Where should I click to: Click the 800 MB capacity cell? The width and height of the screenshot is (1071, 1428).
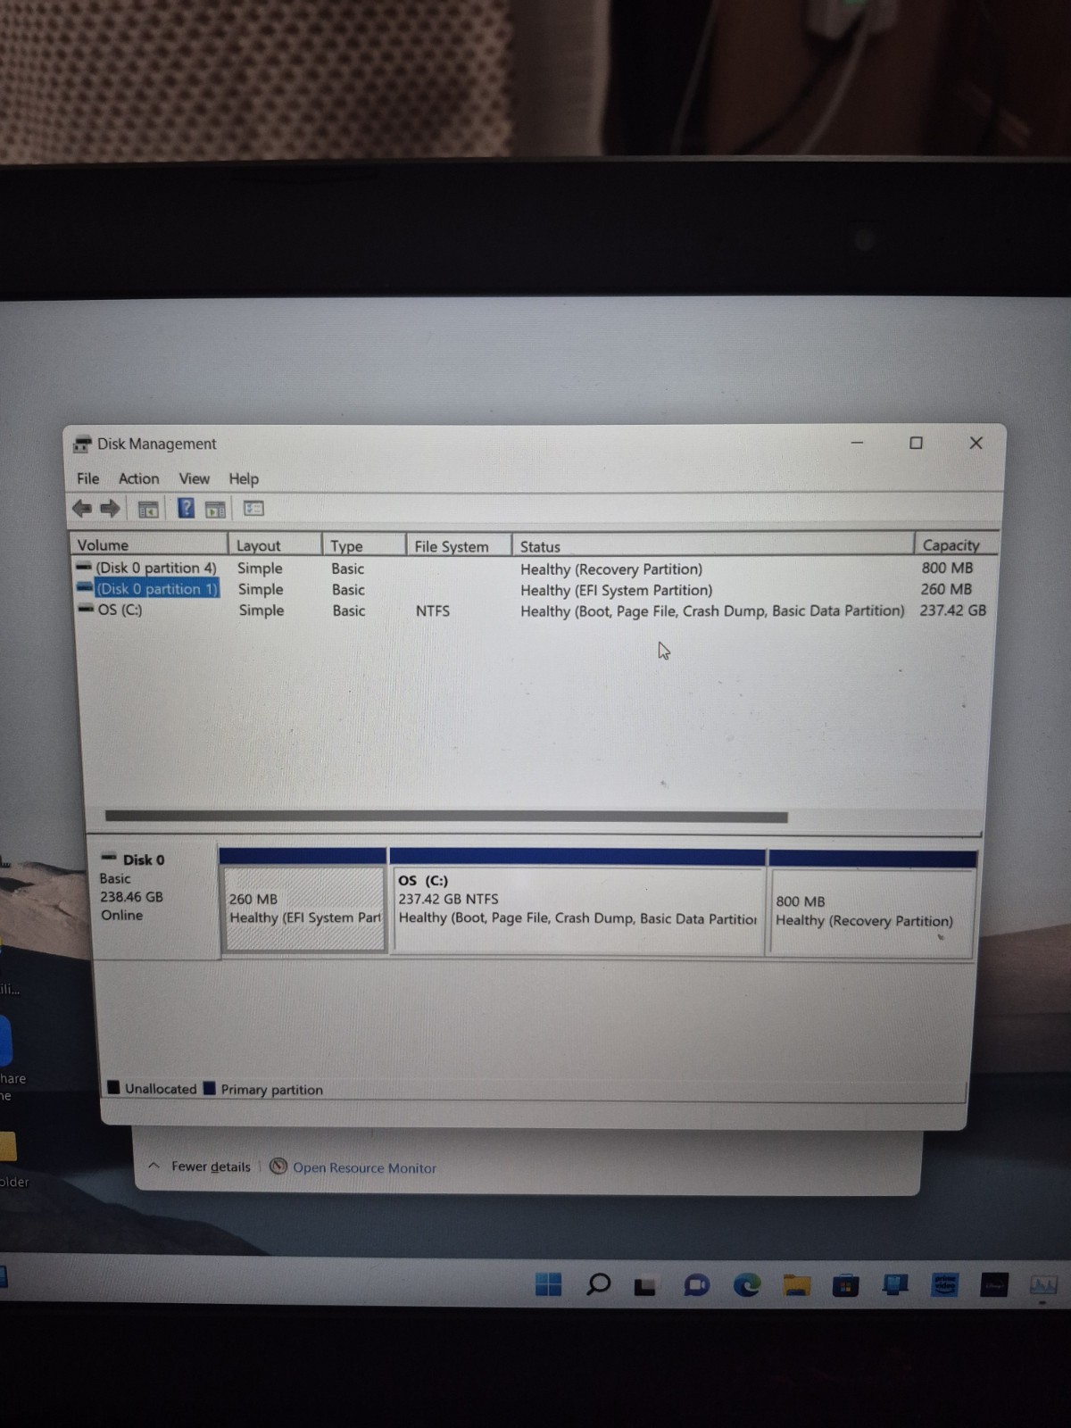(947, 568)
